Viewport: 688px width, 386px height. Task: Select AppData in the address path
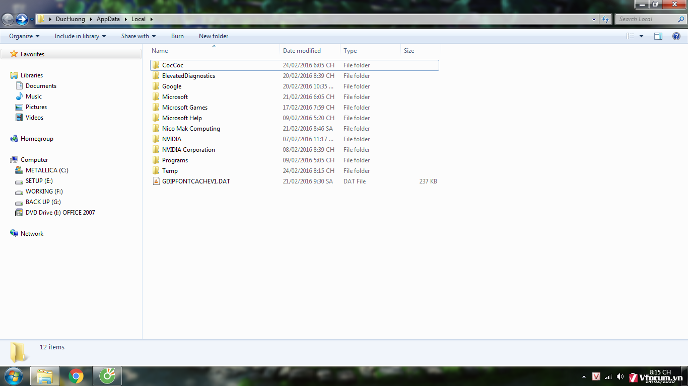[x=108, y=19]
